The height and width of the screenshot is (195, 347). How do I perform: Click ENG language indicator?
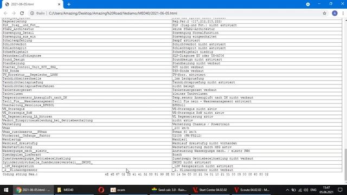click(313, 190)
